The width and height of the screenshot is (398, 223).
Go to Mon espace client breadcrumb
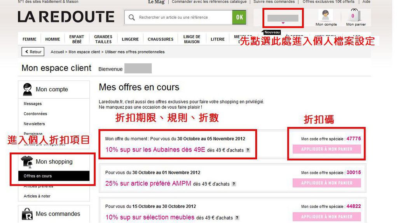(84, 52)
